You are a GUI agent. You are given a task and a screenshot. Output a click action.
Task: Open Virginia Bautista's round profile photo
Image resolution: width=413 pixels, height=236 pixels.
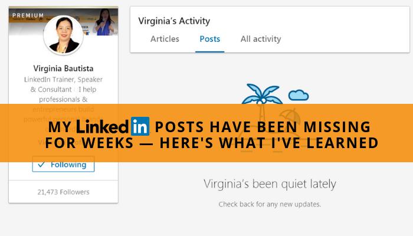pyautogui.click(x=63, y=35)
